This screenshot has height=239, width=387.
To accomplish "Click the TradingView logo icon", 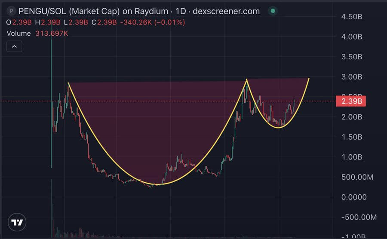I will (17, 222).
